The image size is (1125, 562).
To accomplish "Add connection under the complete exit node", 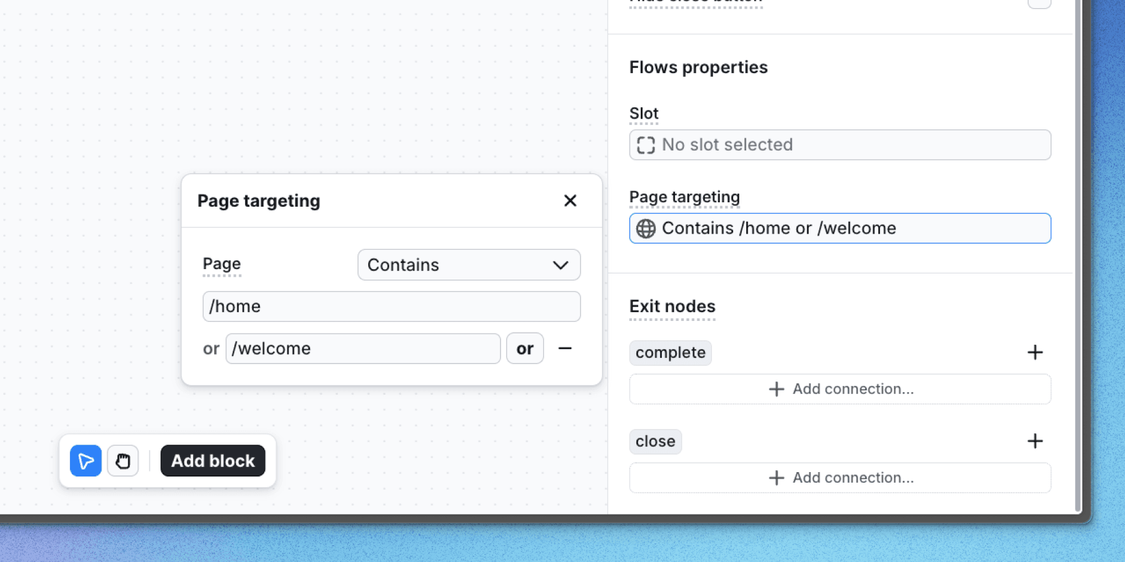I will 840,388.
